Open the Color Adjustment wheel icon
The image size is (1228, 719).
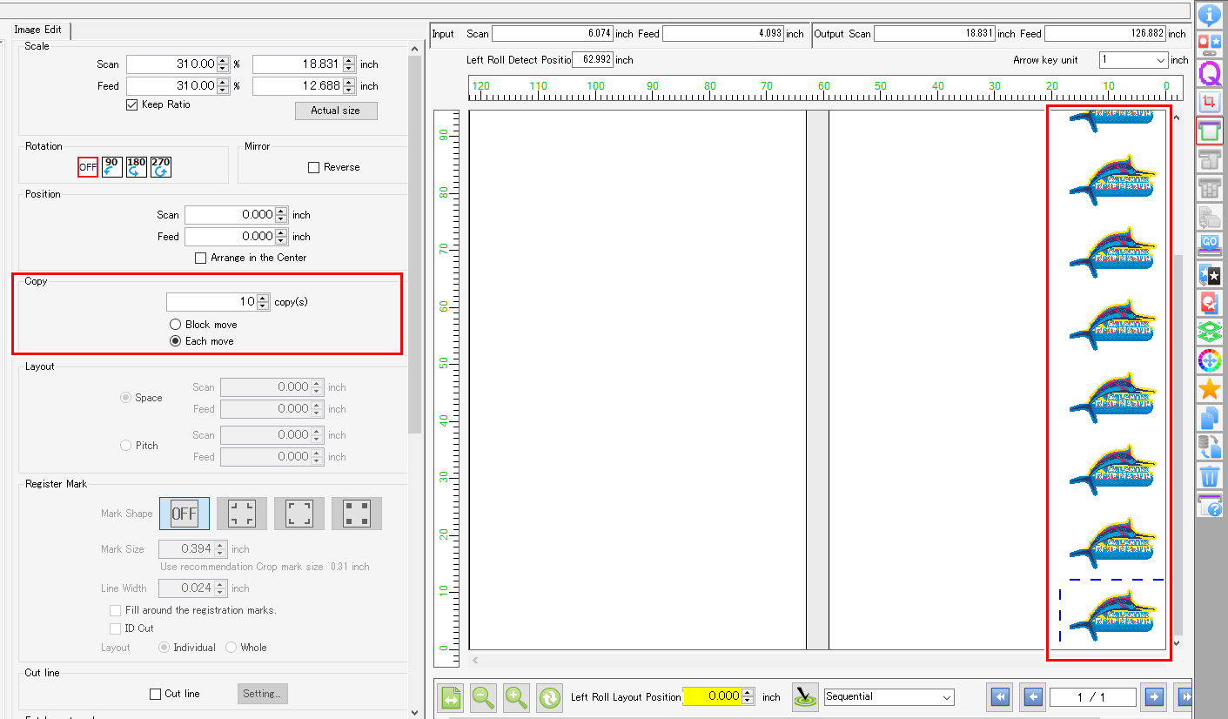click(x=1210, y=359)
